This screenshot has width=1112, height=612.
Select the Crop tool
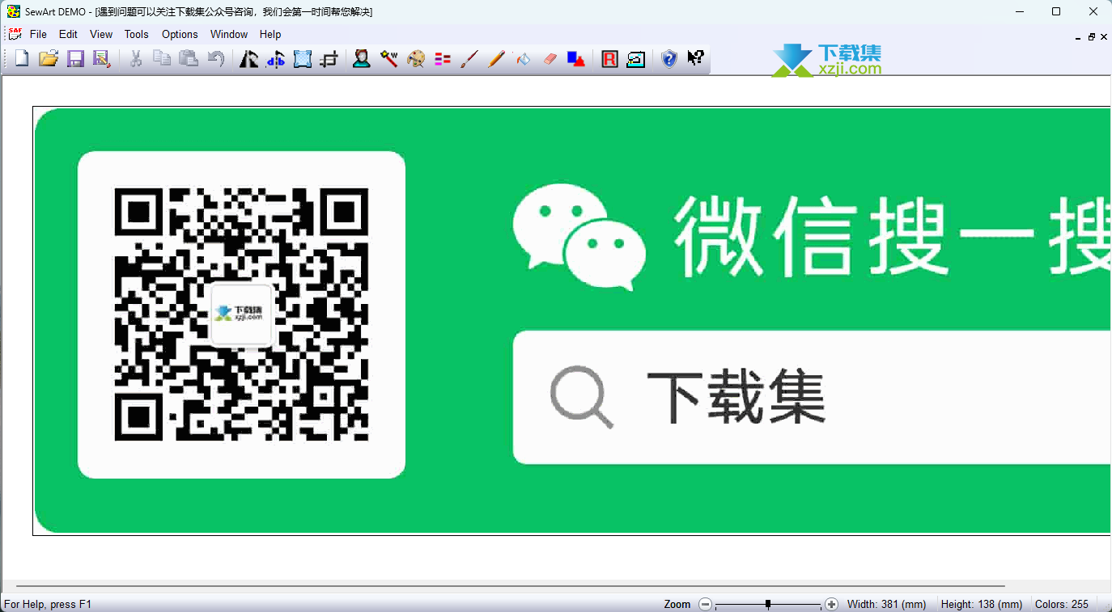[329, 58]
